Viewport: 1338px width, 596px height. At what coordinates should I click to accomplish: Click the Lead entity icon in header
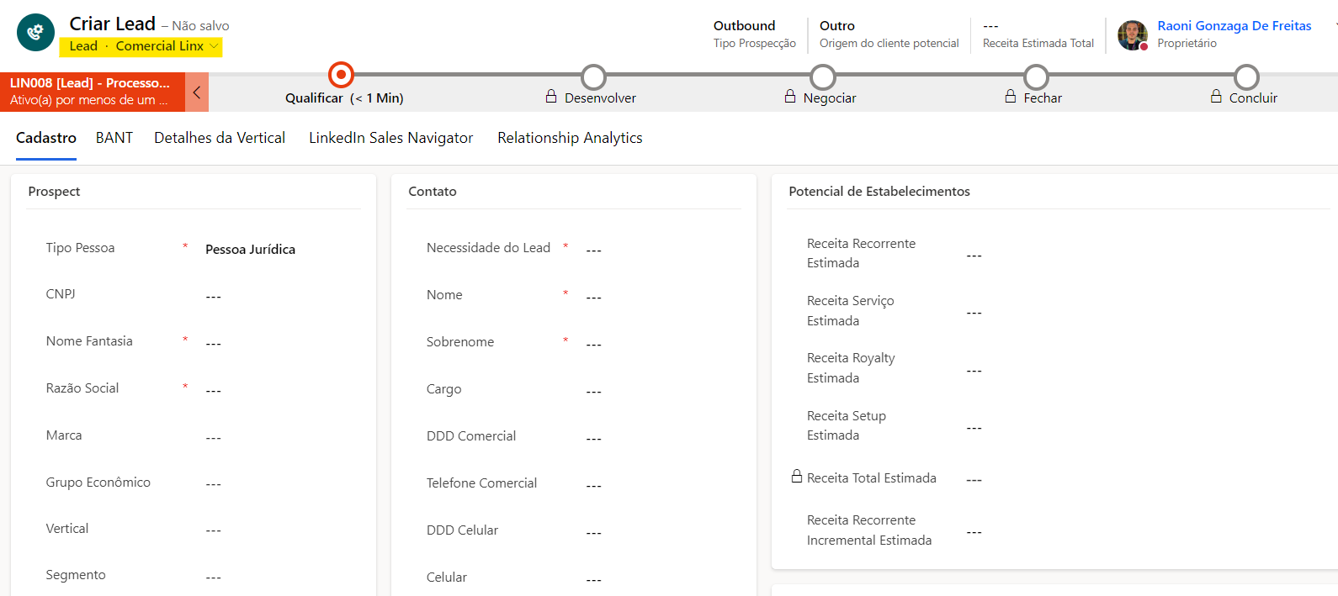click(35, 33)
